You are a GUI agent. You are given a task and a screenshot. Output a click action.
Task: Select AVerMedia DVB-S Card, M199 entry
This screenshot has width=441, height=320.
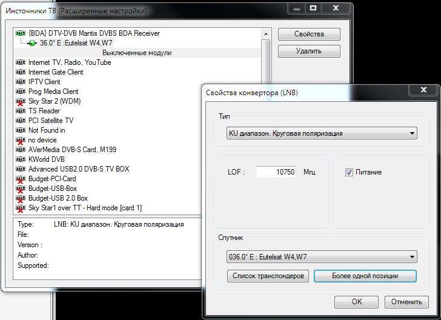pos(70,150)
